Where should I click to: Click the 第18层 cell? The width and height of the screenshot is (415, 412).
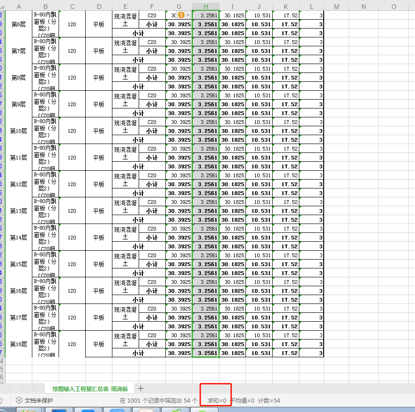pos(19,344)
